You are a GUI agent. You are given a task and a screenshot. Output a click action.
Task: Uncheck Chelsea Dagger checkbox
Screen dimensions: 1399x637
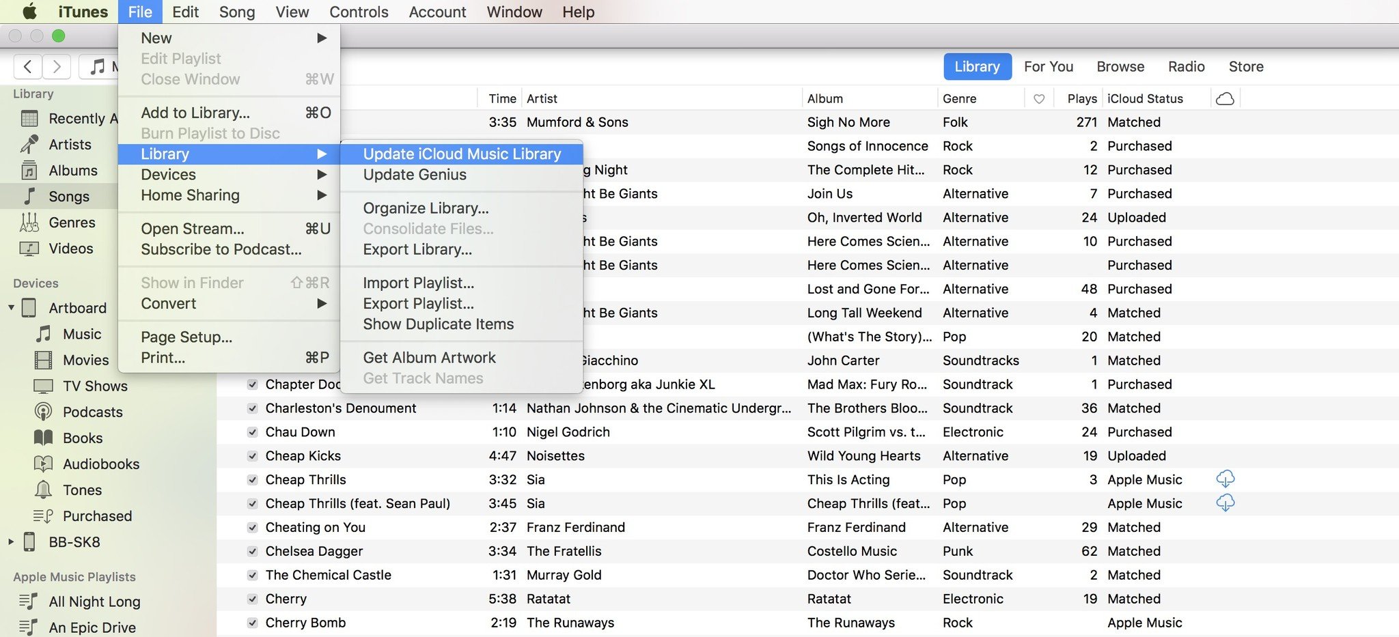[x=252, y=551]
